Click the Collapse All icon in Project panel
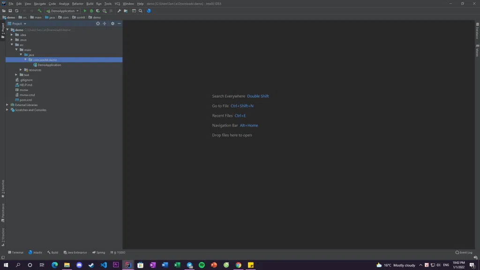480x270 pixels. click(105, 23)
